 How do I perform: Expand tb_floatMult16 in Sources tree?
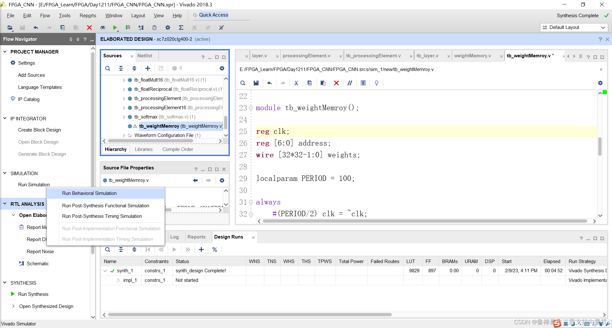pyautogui.click(x=124, y=80)
